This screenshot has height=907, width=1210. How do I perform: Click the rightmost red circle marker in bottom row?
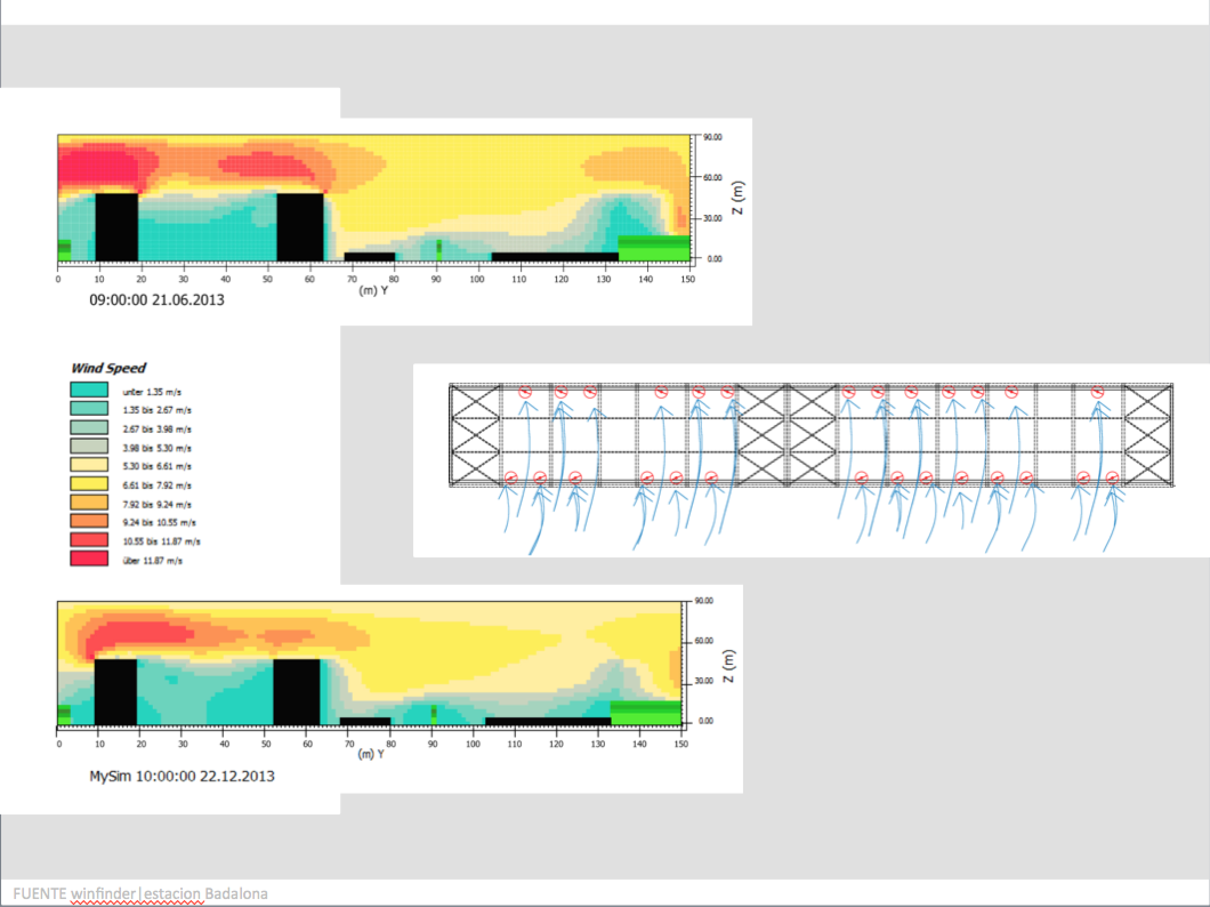[1111, 477]
